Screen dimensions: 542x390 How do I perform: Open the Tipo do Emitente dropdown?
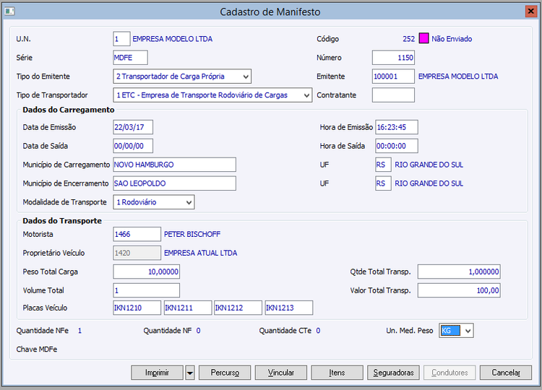246,77
